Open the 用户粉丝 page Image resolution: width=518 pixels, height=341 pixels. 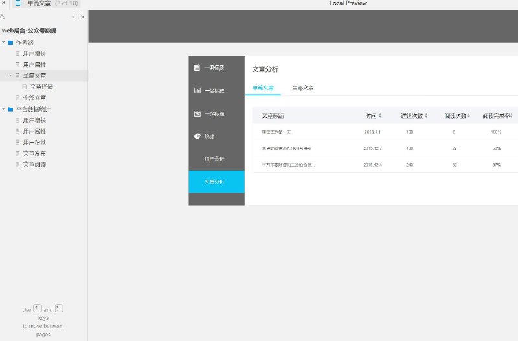point(34,142)
